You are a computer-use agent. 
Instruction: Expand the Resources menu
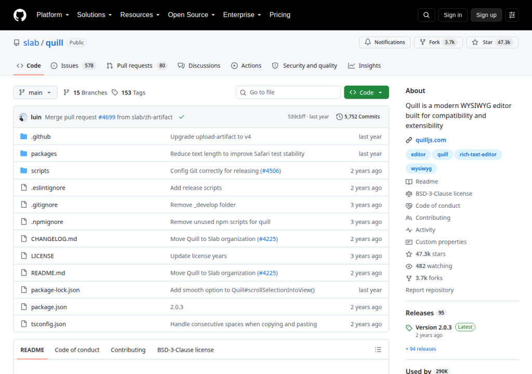pos(140,15)
